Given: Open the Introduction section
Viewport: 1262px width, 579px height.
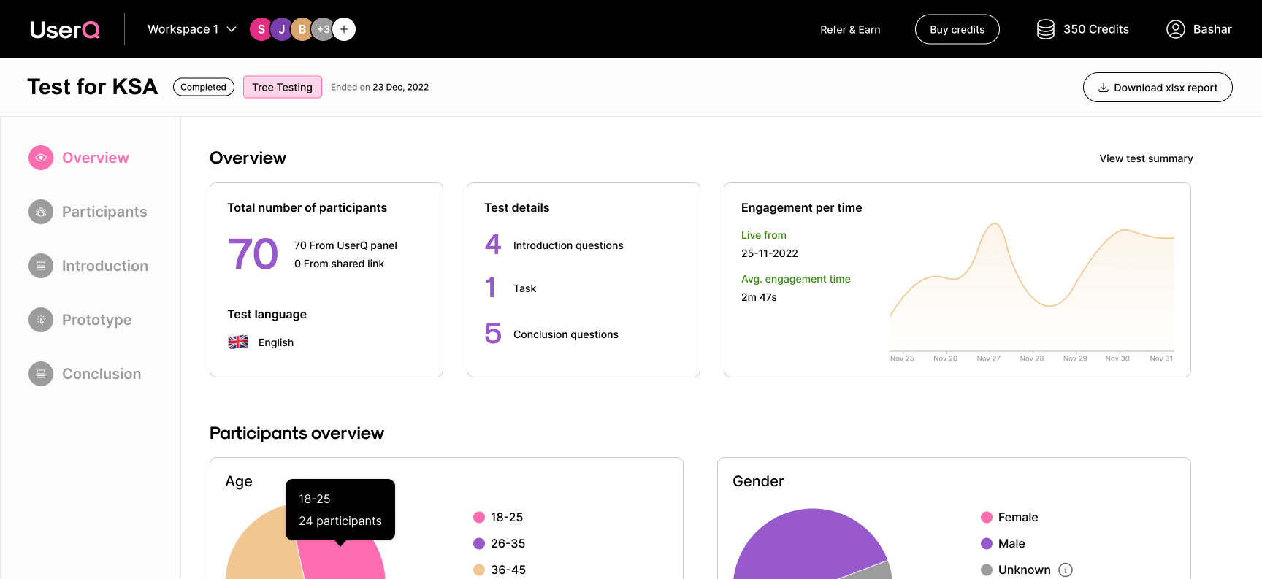Looking at the screenshot, I should [x=104, y=266].
